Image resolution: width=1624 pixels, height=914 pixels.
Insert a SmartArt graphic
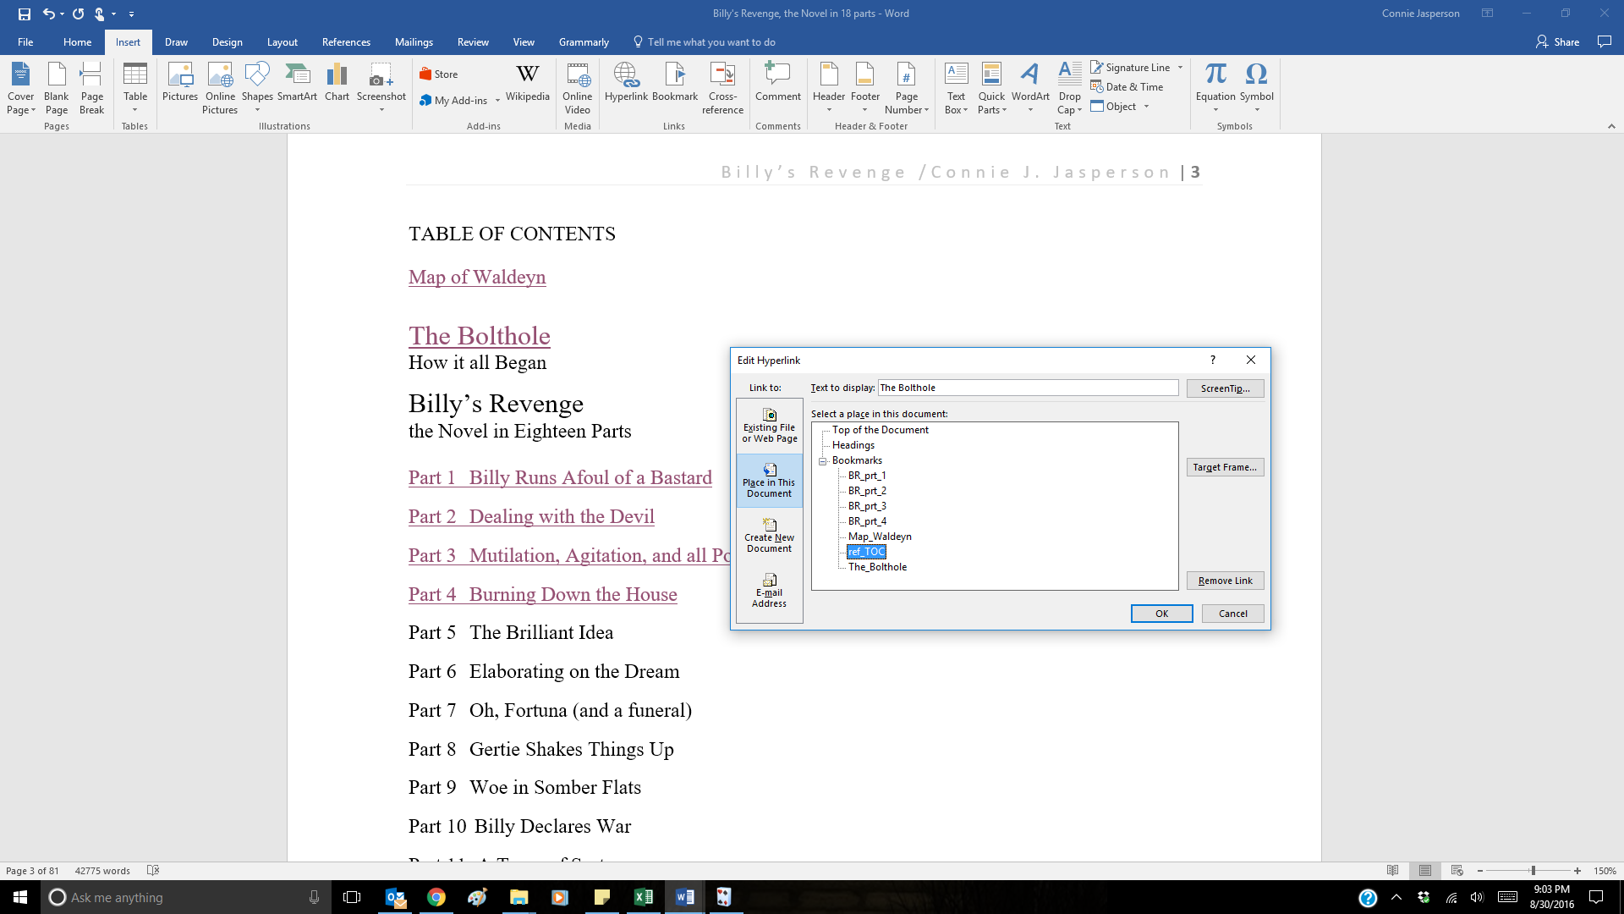coord(297,82)
